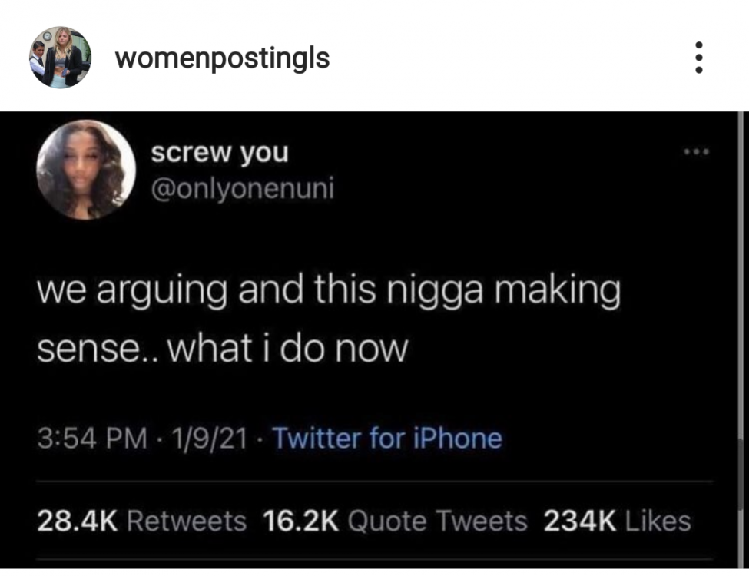Open the post's vertical three-dot options menu
The width and height of the screenshot is (749, 576).
point(698,58)
